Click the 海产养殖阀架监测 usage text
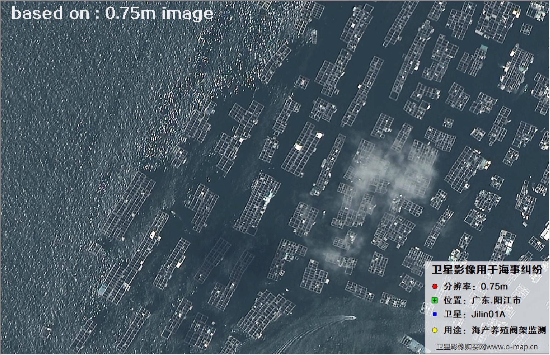550x355 pixels. (x=509, y=330)
